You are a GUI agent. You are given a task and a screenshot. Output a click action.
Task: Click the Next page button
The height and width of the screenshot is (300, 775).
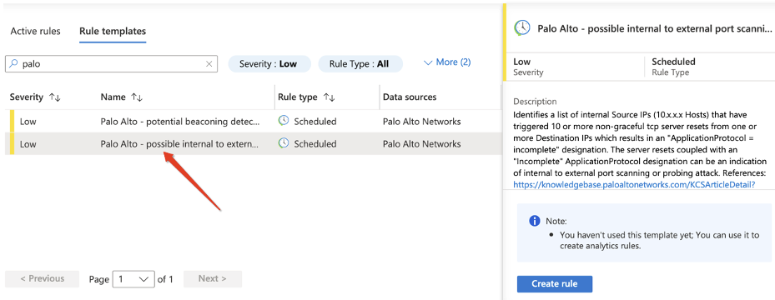tap(213, 279)
